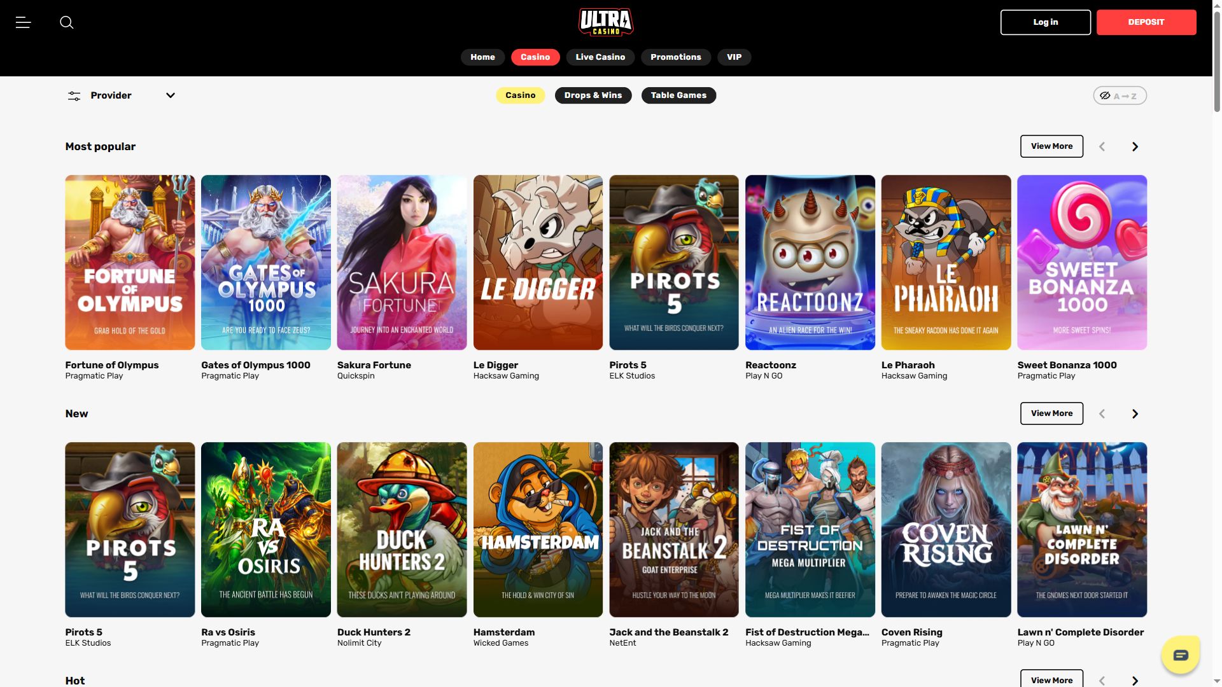Open the VIP tab
1222x687 pixels.
[x=734, y=57]
